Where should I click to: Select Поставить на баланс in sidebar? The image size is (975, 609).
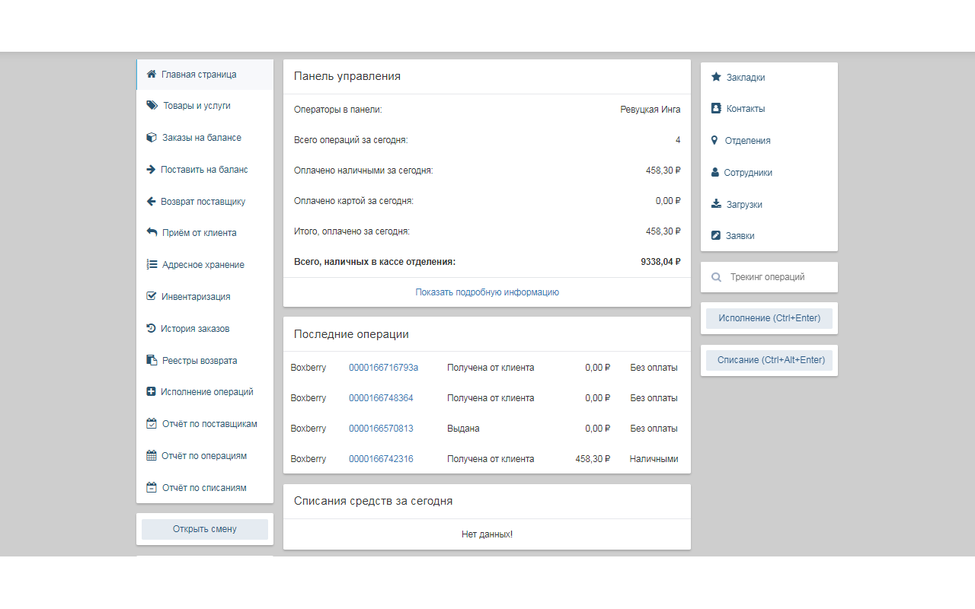click(205, 170)
